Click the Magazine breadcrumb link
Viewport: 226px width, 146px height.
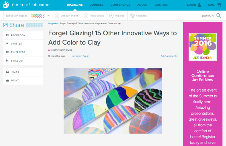point(53,24)
